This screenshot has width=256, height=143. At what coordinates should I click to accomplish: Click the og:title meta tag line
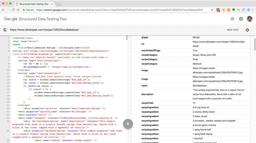(64, 108)
